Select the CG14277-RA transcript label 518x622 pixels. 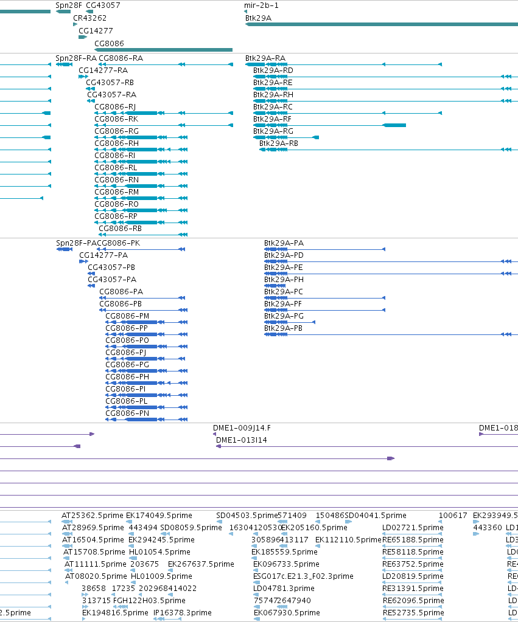(x=103, y=70)
